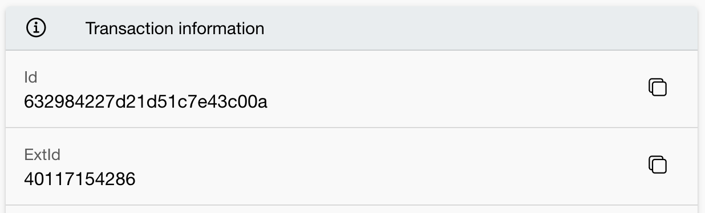Click the transaction hash text under Id
This screenshot has width=705, height=213.
pyautogui.click(x=146, y=102)
